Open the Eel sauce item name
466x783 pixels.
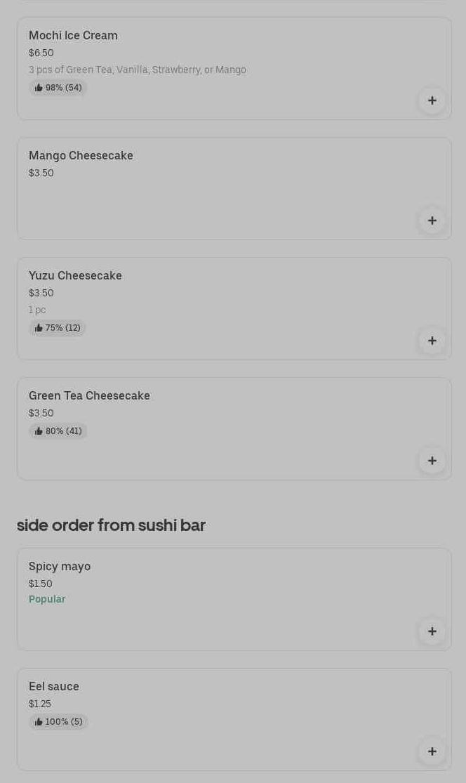click(x=54, y=686)
